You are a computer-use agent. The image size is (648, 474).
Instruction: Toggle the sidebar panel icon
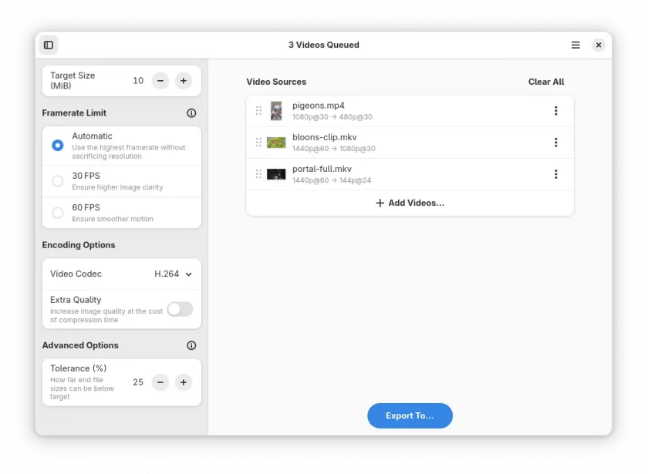pos(49,45)
